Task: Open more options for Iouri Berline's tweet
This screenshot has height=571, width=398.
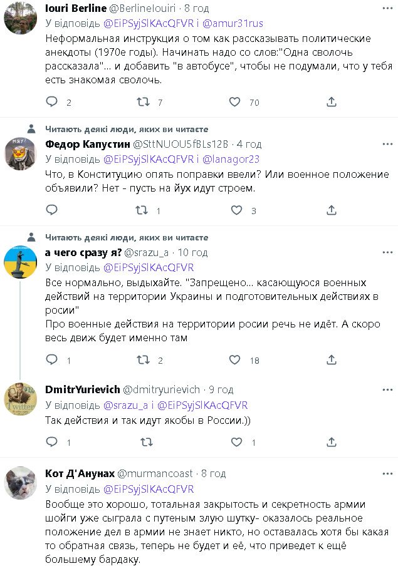Action: pos(387,8)
